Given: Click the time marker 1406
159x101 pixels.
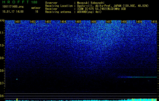Looking at the screenshot, I should pos(93,22).
